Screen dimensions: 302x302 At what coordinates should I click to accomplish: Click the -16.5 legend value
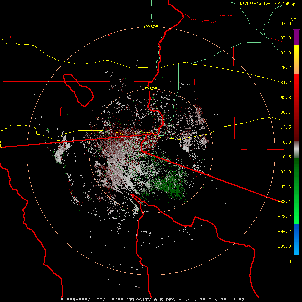tap(284, 157)
